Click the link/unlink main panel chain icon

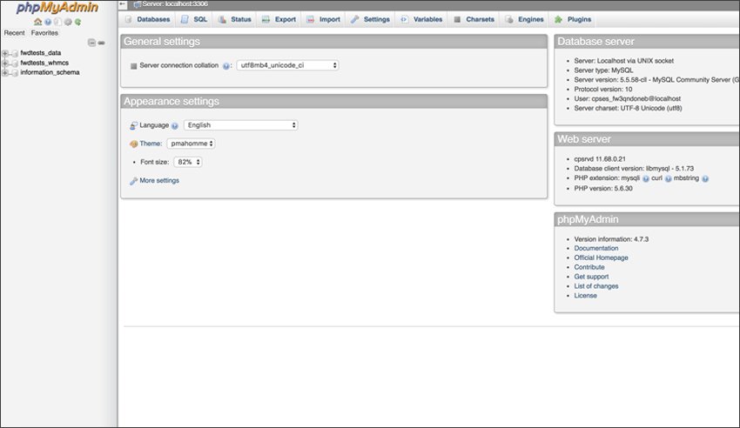[101, 43]
